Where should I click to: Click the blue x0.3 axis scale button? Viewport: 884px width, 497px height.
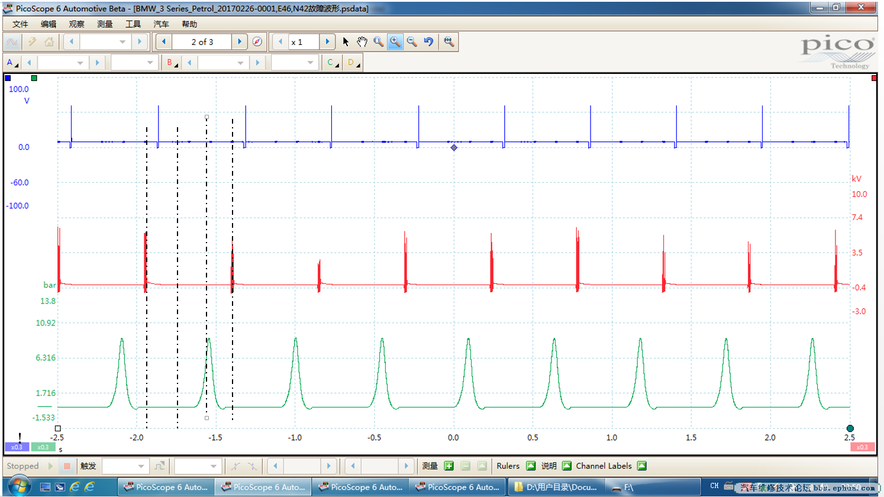click(x=17, y=447)
